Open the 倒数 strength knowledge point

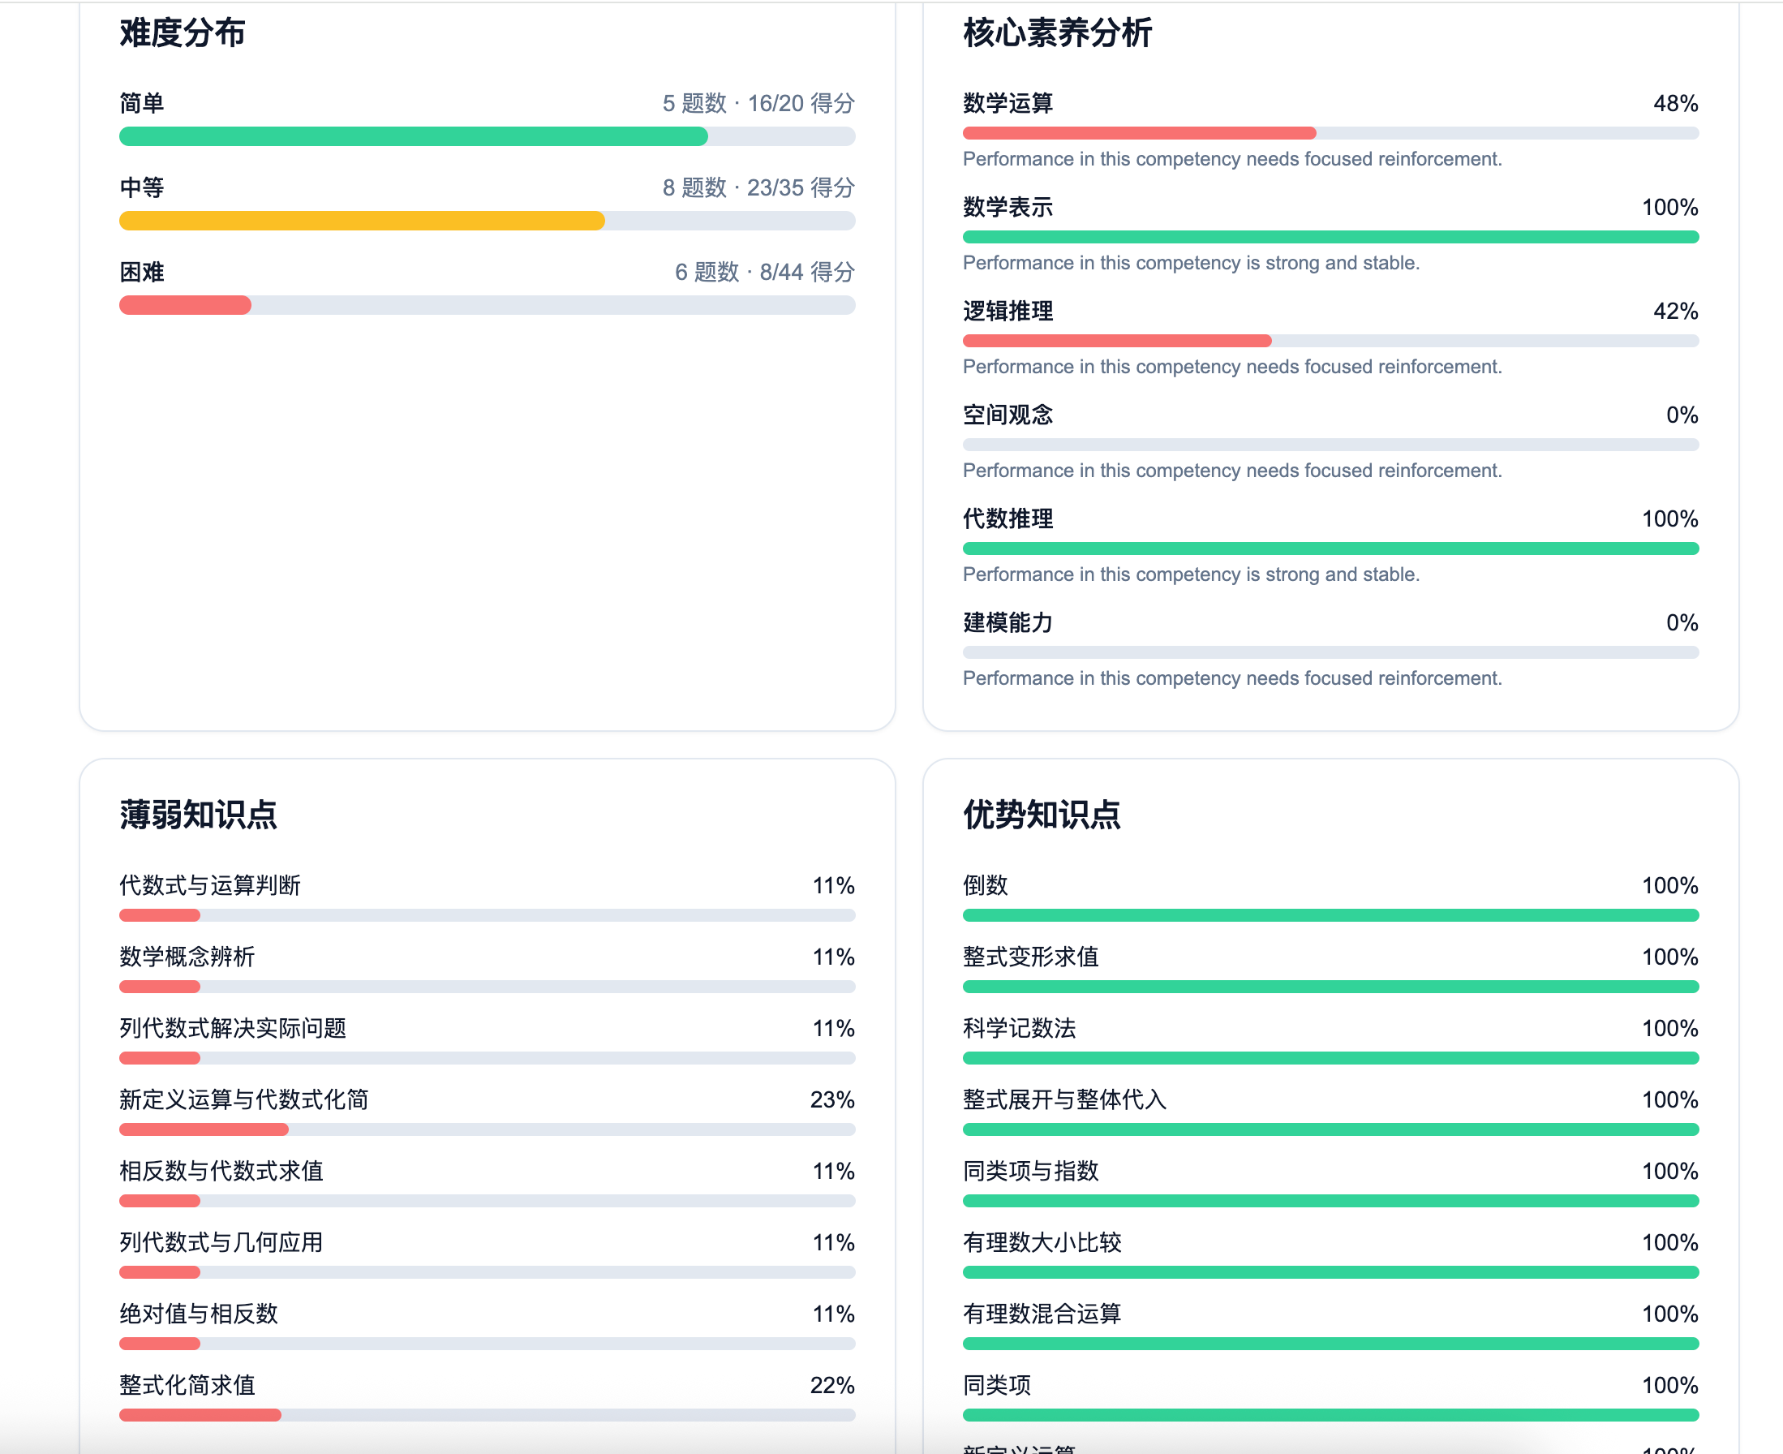(985, 885)
